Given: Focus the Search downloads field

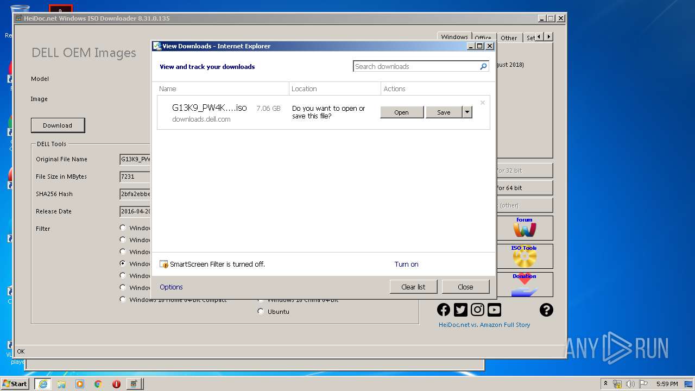Looking at the screenshot, I should pyautogui.click(x=416, y=66).
